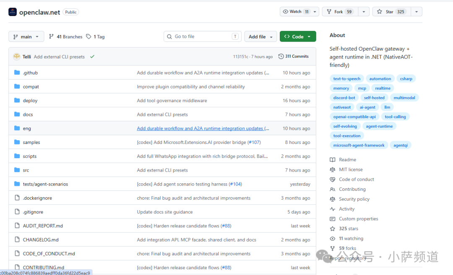Click the scripts folder icon
The image size is (453, 275).
click(x=17, y=156)
